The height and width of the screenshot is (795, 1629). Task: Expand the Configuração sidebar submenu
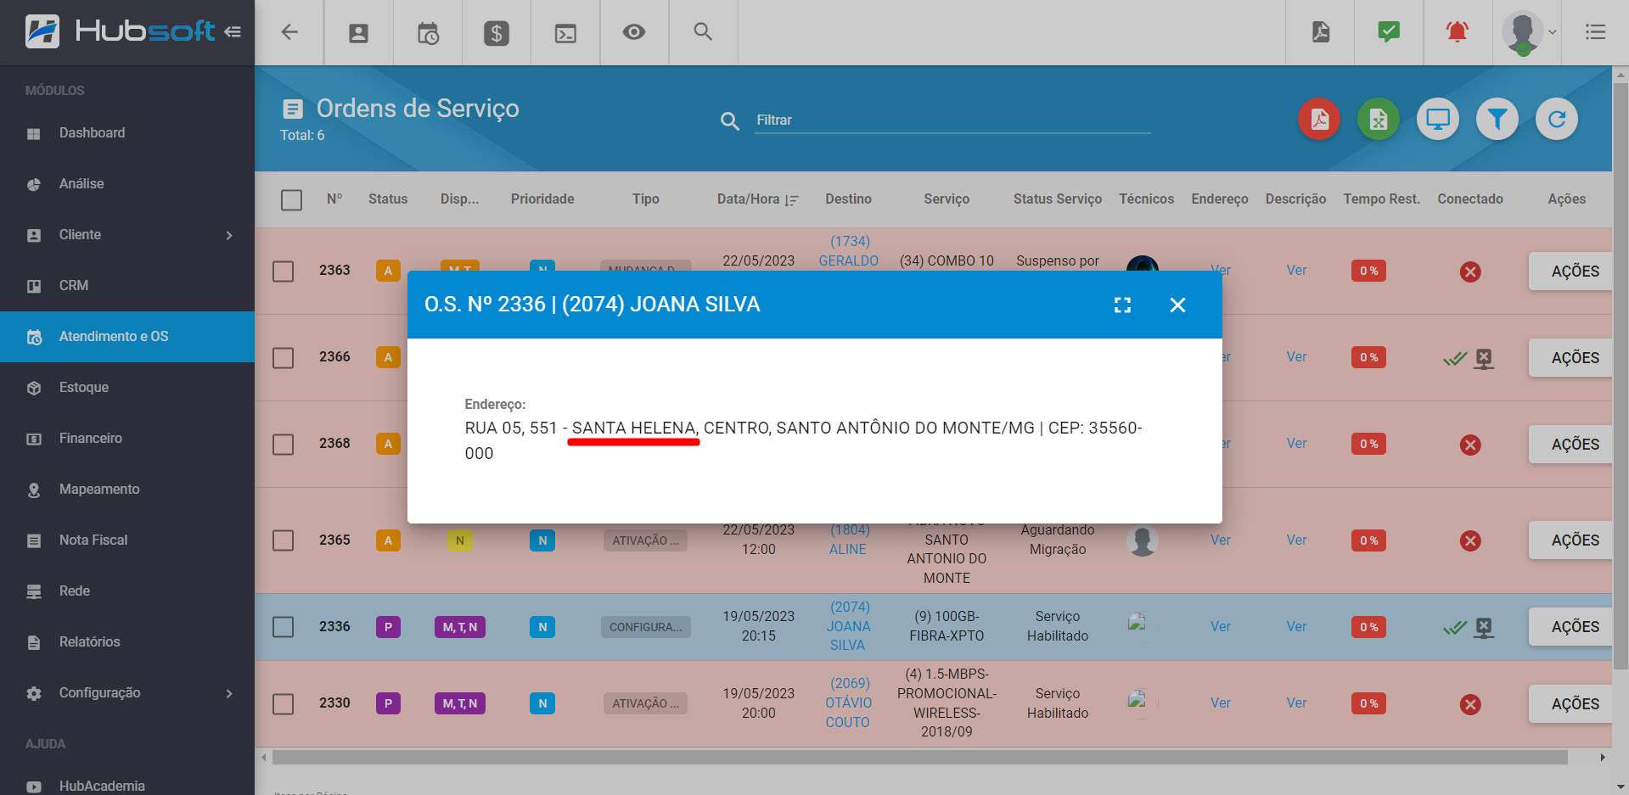229,693
